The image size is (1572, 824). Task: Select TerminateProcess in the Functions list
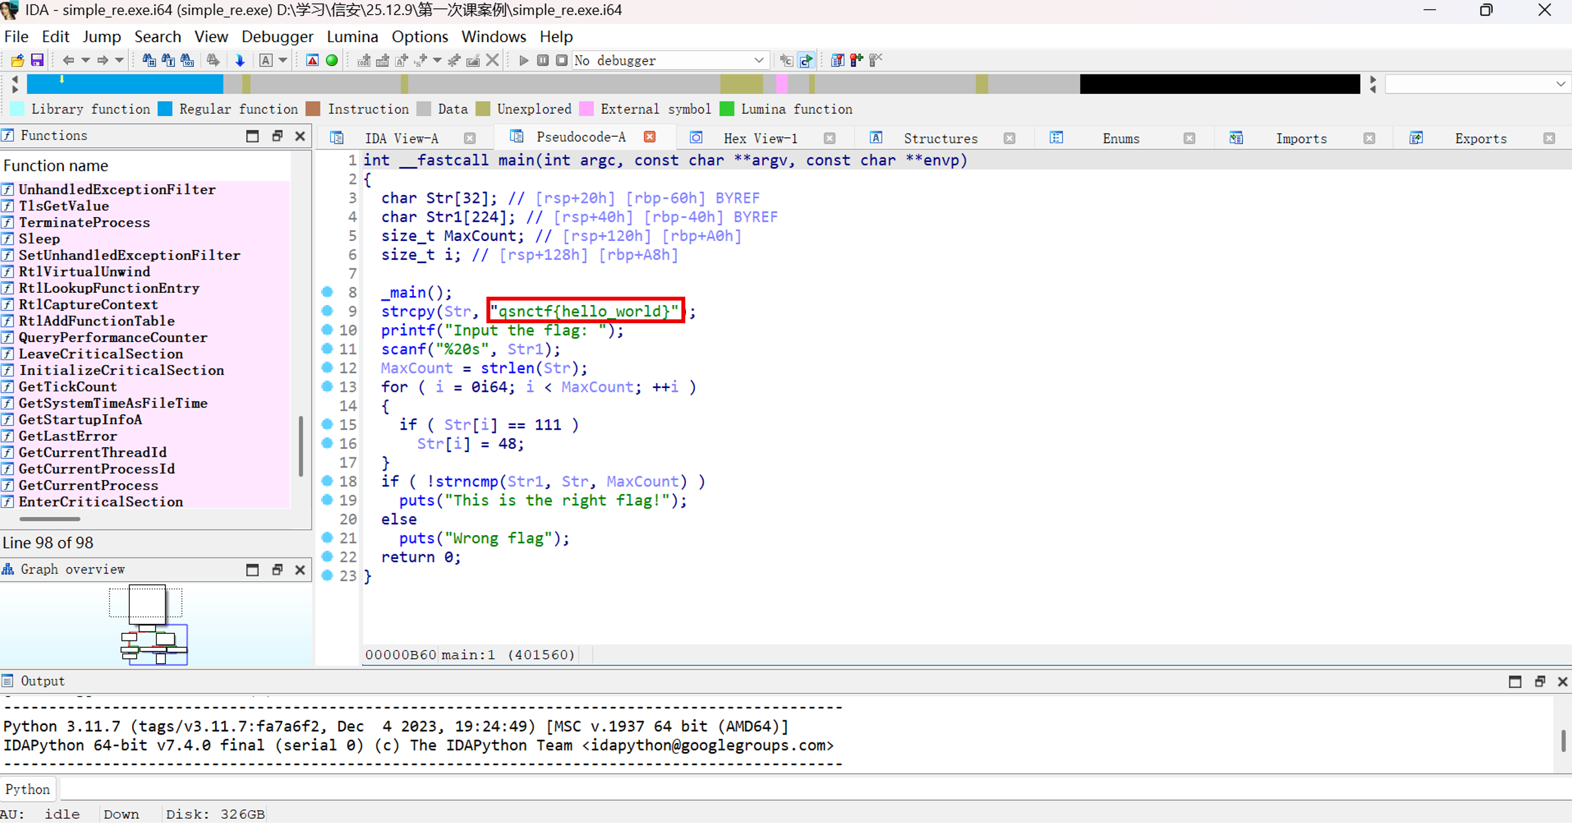click(x=145, y=222)
